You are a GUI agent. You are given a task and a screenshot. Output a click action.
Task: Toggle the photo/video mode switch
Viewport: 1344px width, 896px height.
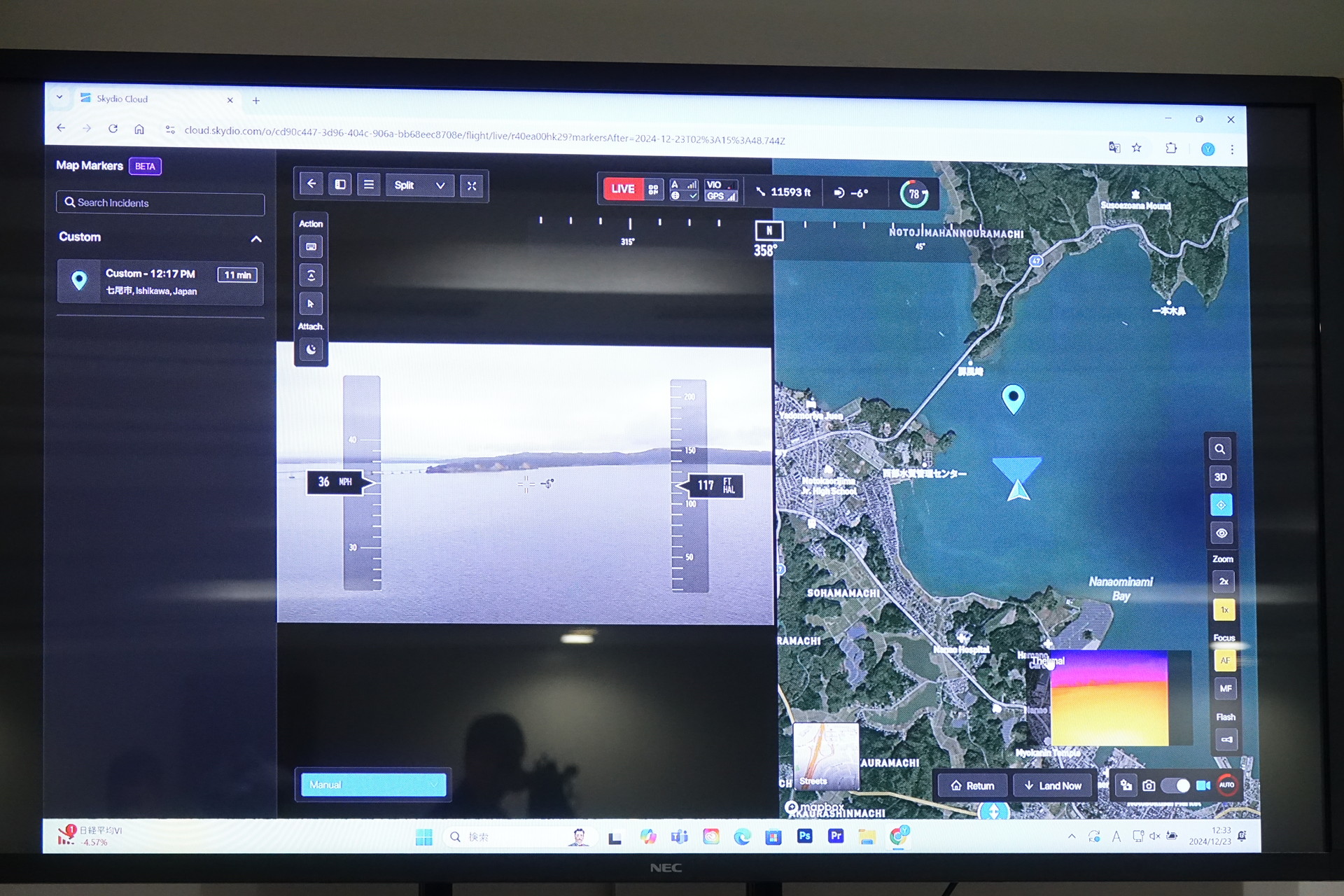coord(1176,785)
